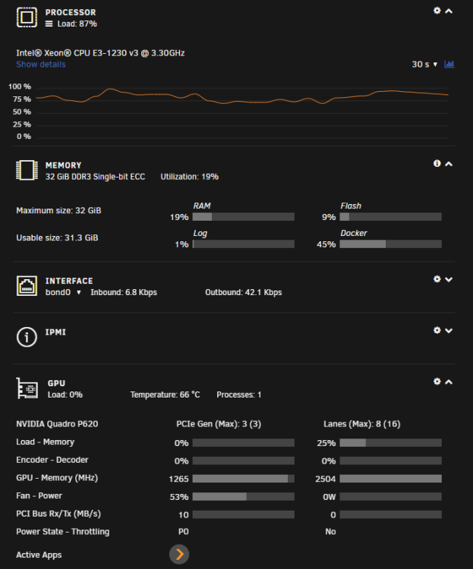Click Utilization: 19% text
The height and width of the screenshot is (569, 473).
(190, 177)
